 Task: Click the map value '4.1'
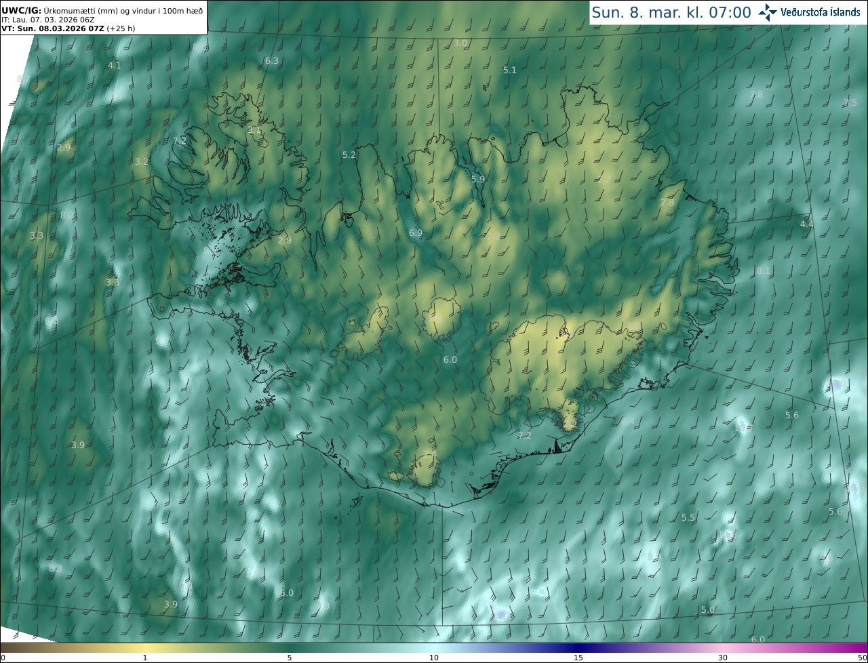tap(115, 65)
